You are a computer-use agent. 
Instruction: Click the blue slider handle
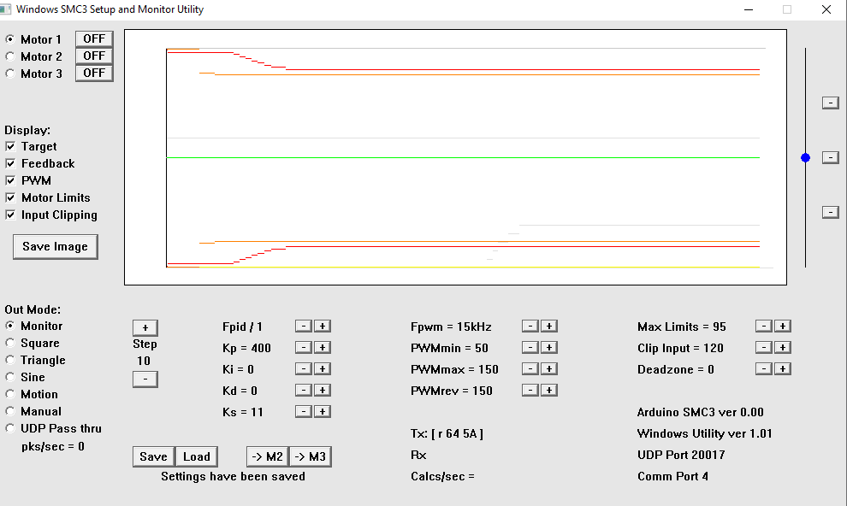[805, 157]
